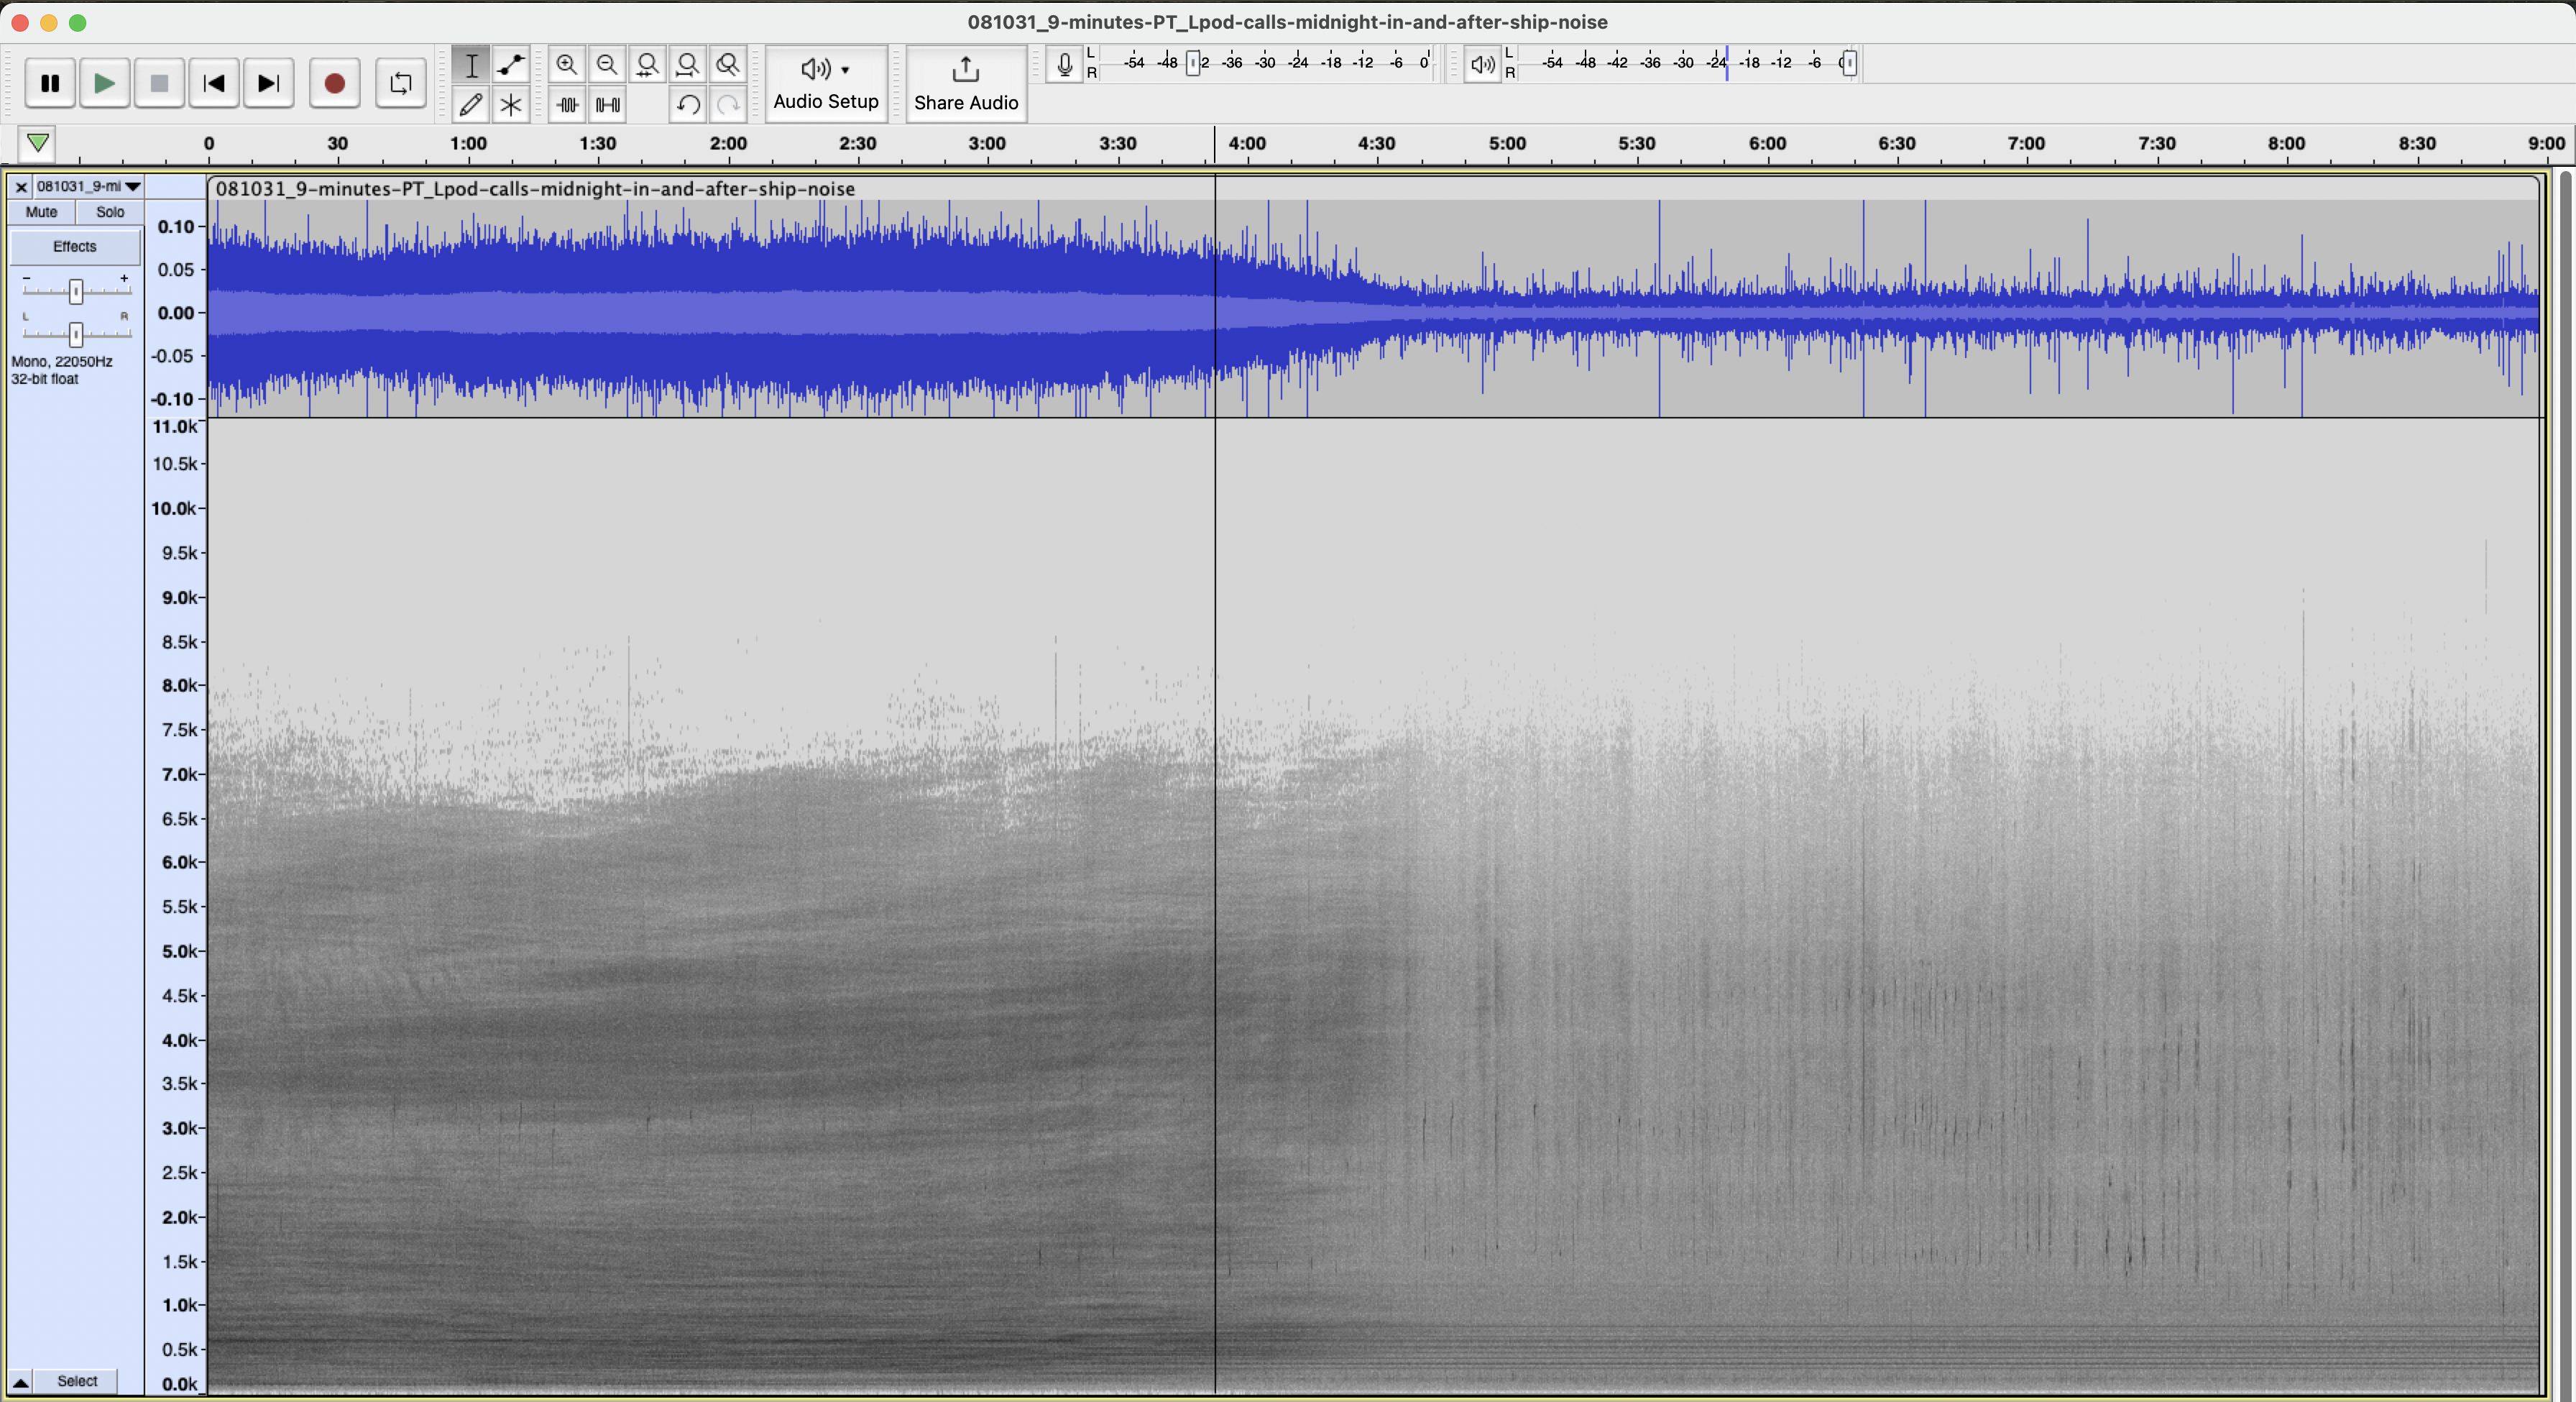
Task: Click the Share Audio button
Action: click(x=965, y=83)
